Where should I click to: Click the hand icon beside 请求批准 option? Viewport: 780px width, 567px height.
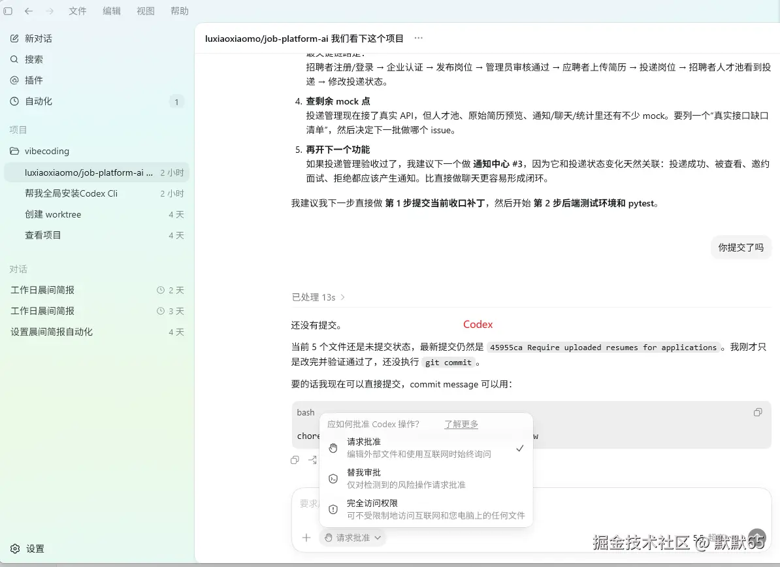333,448
